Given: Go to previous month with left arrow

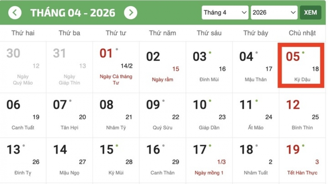Looking at the screenshot, I should pos(15,13).
